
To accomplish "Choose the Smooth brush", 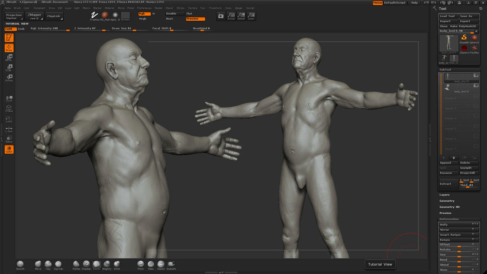I will [20, 264].
